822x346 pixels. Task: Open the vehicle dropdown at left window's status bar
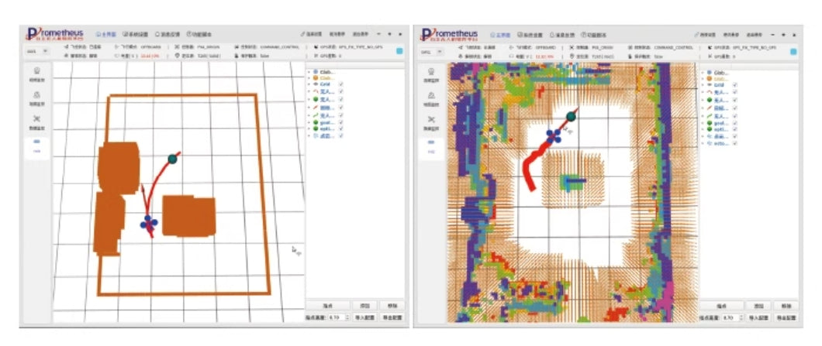pos(36,51)
